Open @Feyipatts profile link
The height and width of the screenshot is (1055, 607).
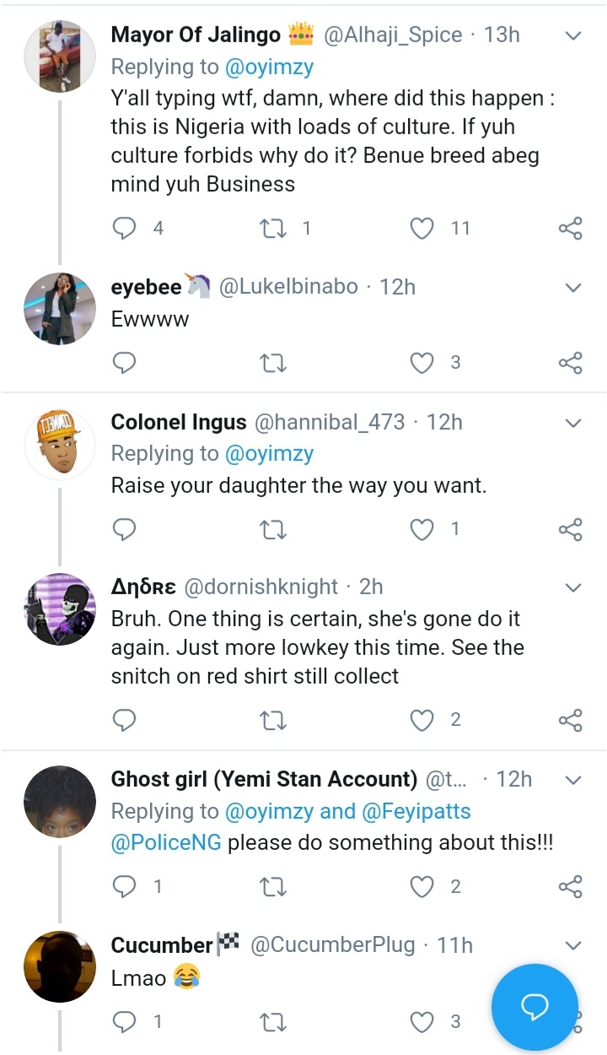pos(417,812)
